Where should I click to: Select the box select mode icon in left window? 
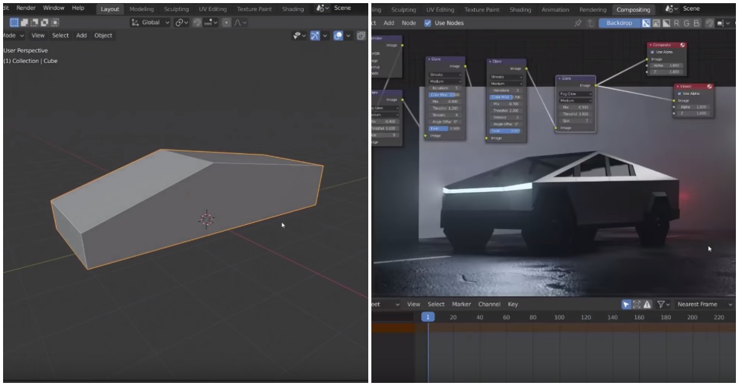pos(14,22)
